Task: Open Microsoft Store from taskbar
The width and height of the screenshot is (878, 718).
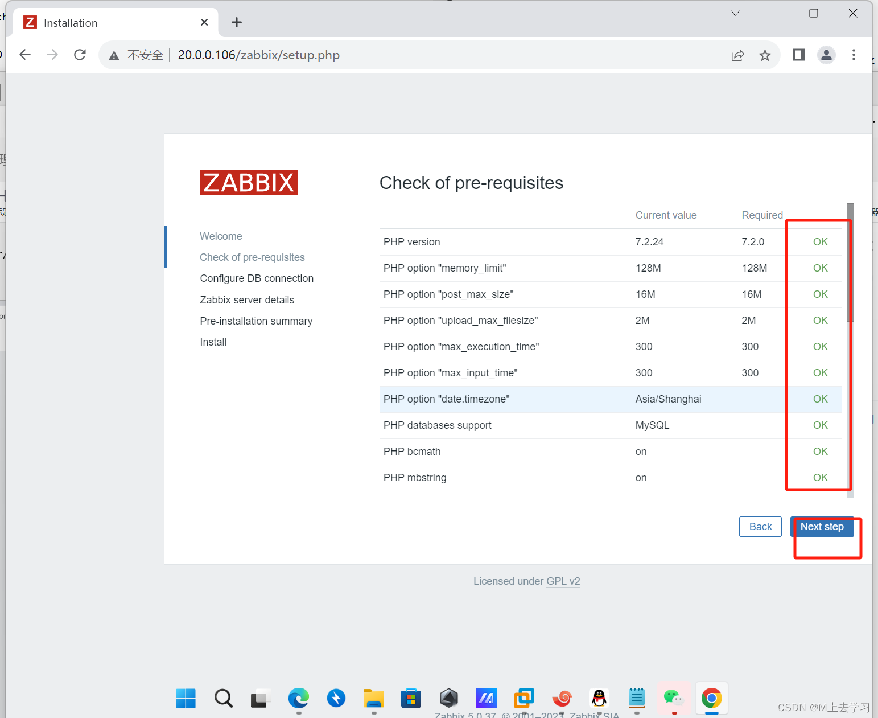Action: click(x=411, y=698)
